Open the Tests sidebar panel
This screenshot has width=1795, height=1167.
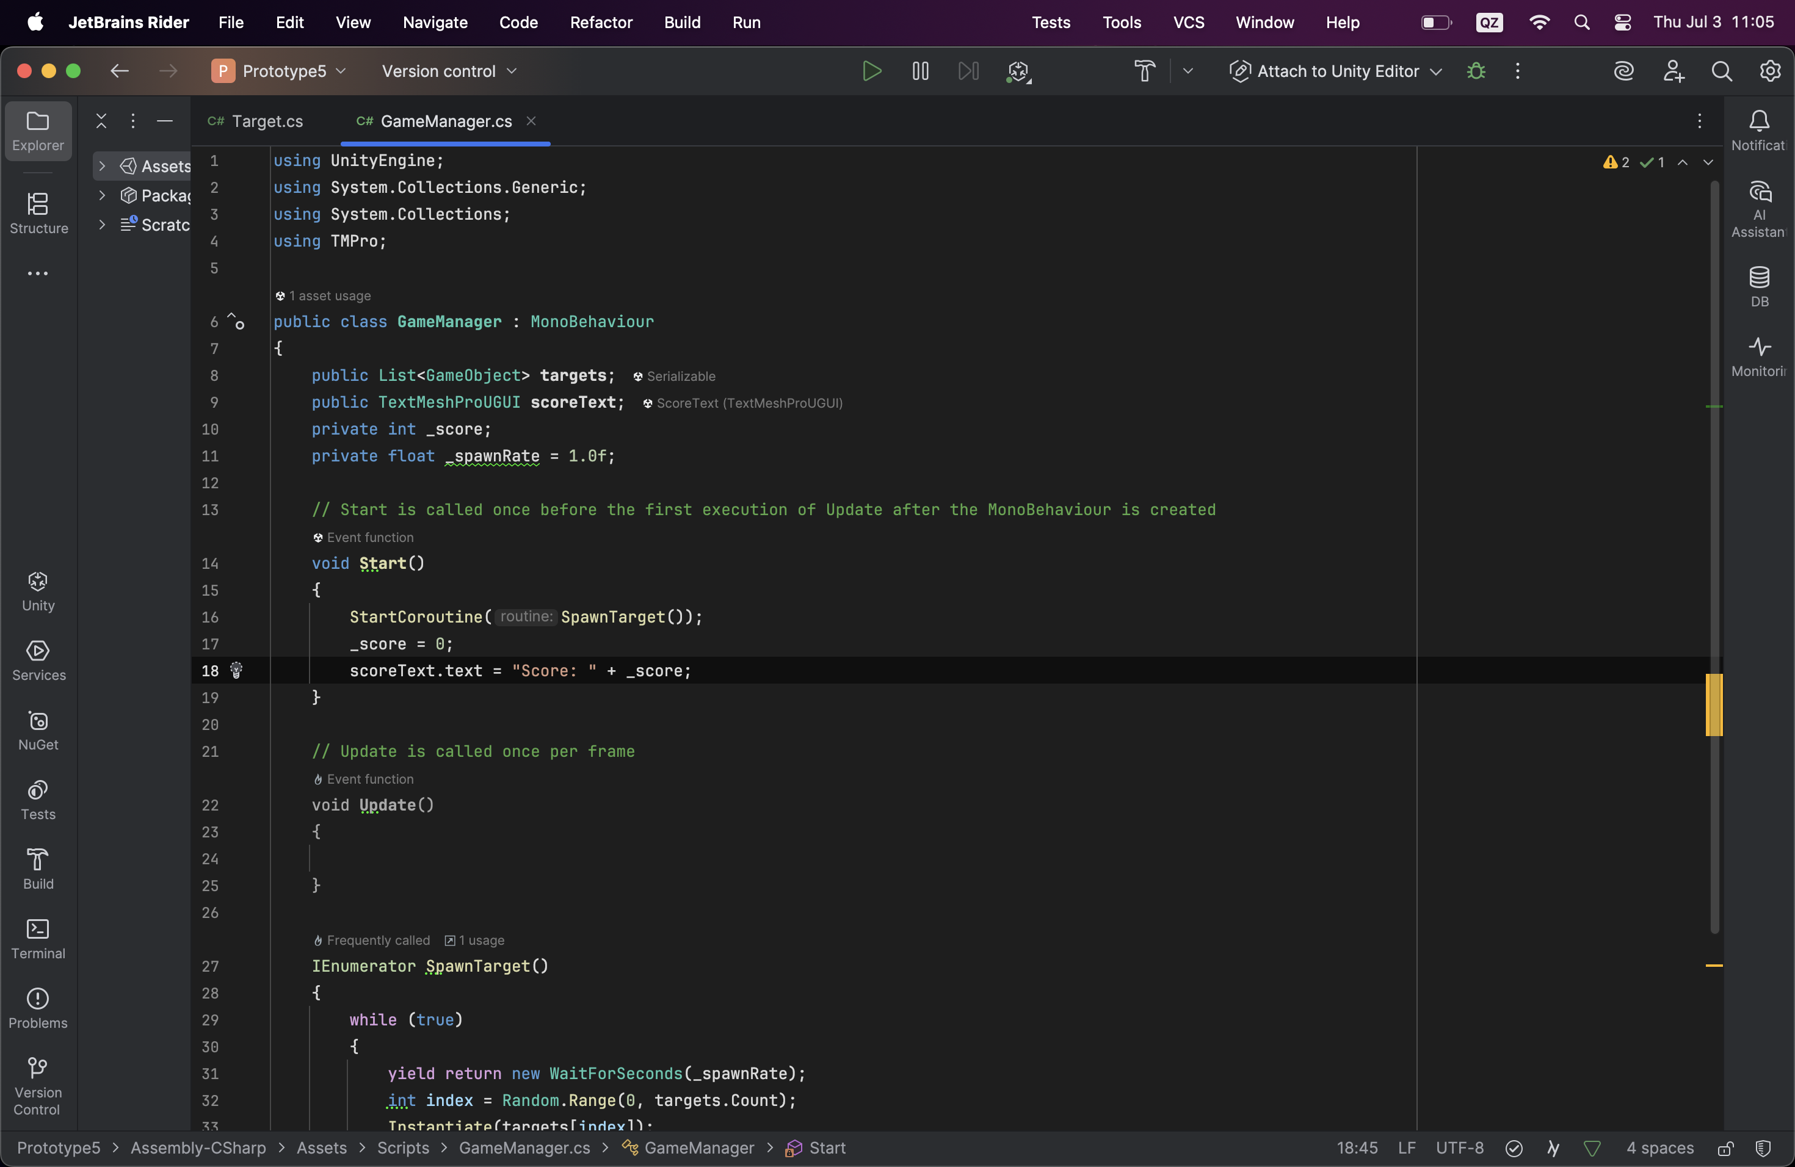point(38,801)
